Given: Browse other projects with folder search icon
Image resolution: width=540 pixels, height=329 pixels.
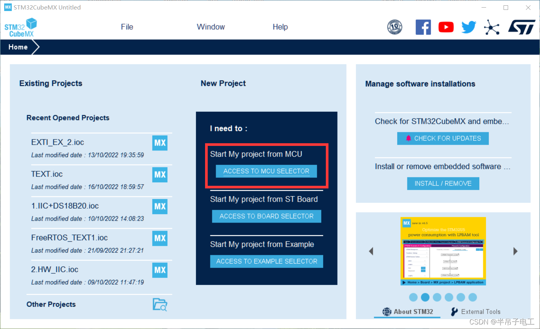Looking at the screenshot, I should tap(160, 305).
